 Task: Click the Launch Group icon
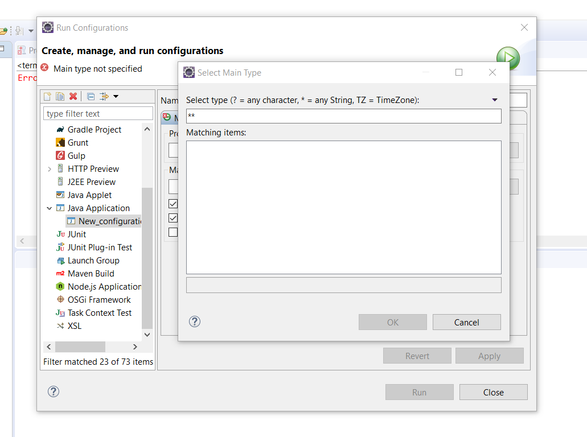pyautogui.click(x=61, y=261)
